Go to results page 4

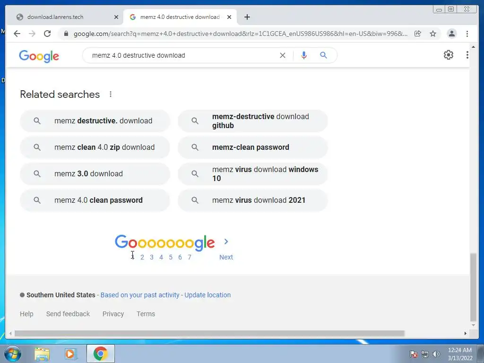161,257
